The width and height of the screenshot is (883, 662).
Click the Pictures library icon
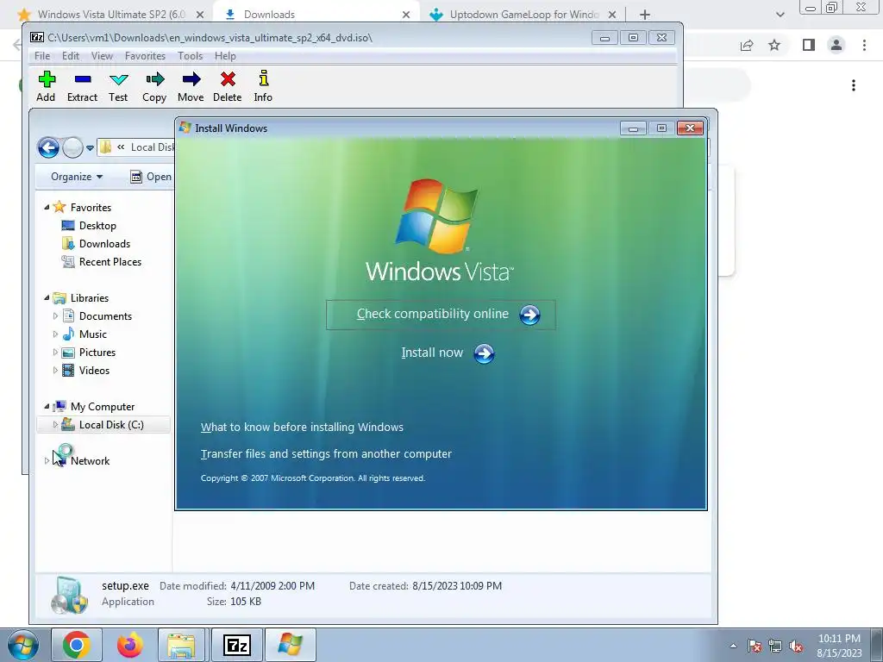[68, 353]
